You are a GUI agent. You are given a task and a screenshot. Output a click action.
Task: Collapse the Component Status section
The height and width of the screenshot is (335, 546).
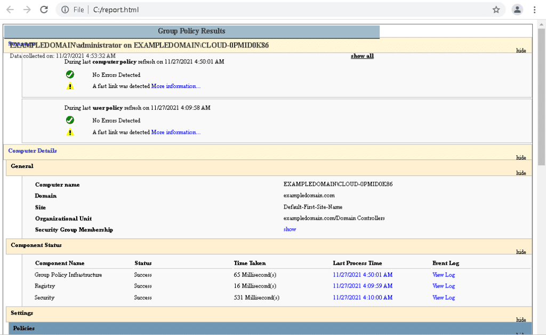tap(521, 252)
